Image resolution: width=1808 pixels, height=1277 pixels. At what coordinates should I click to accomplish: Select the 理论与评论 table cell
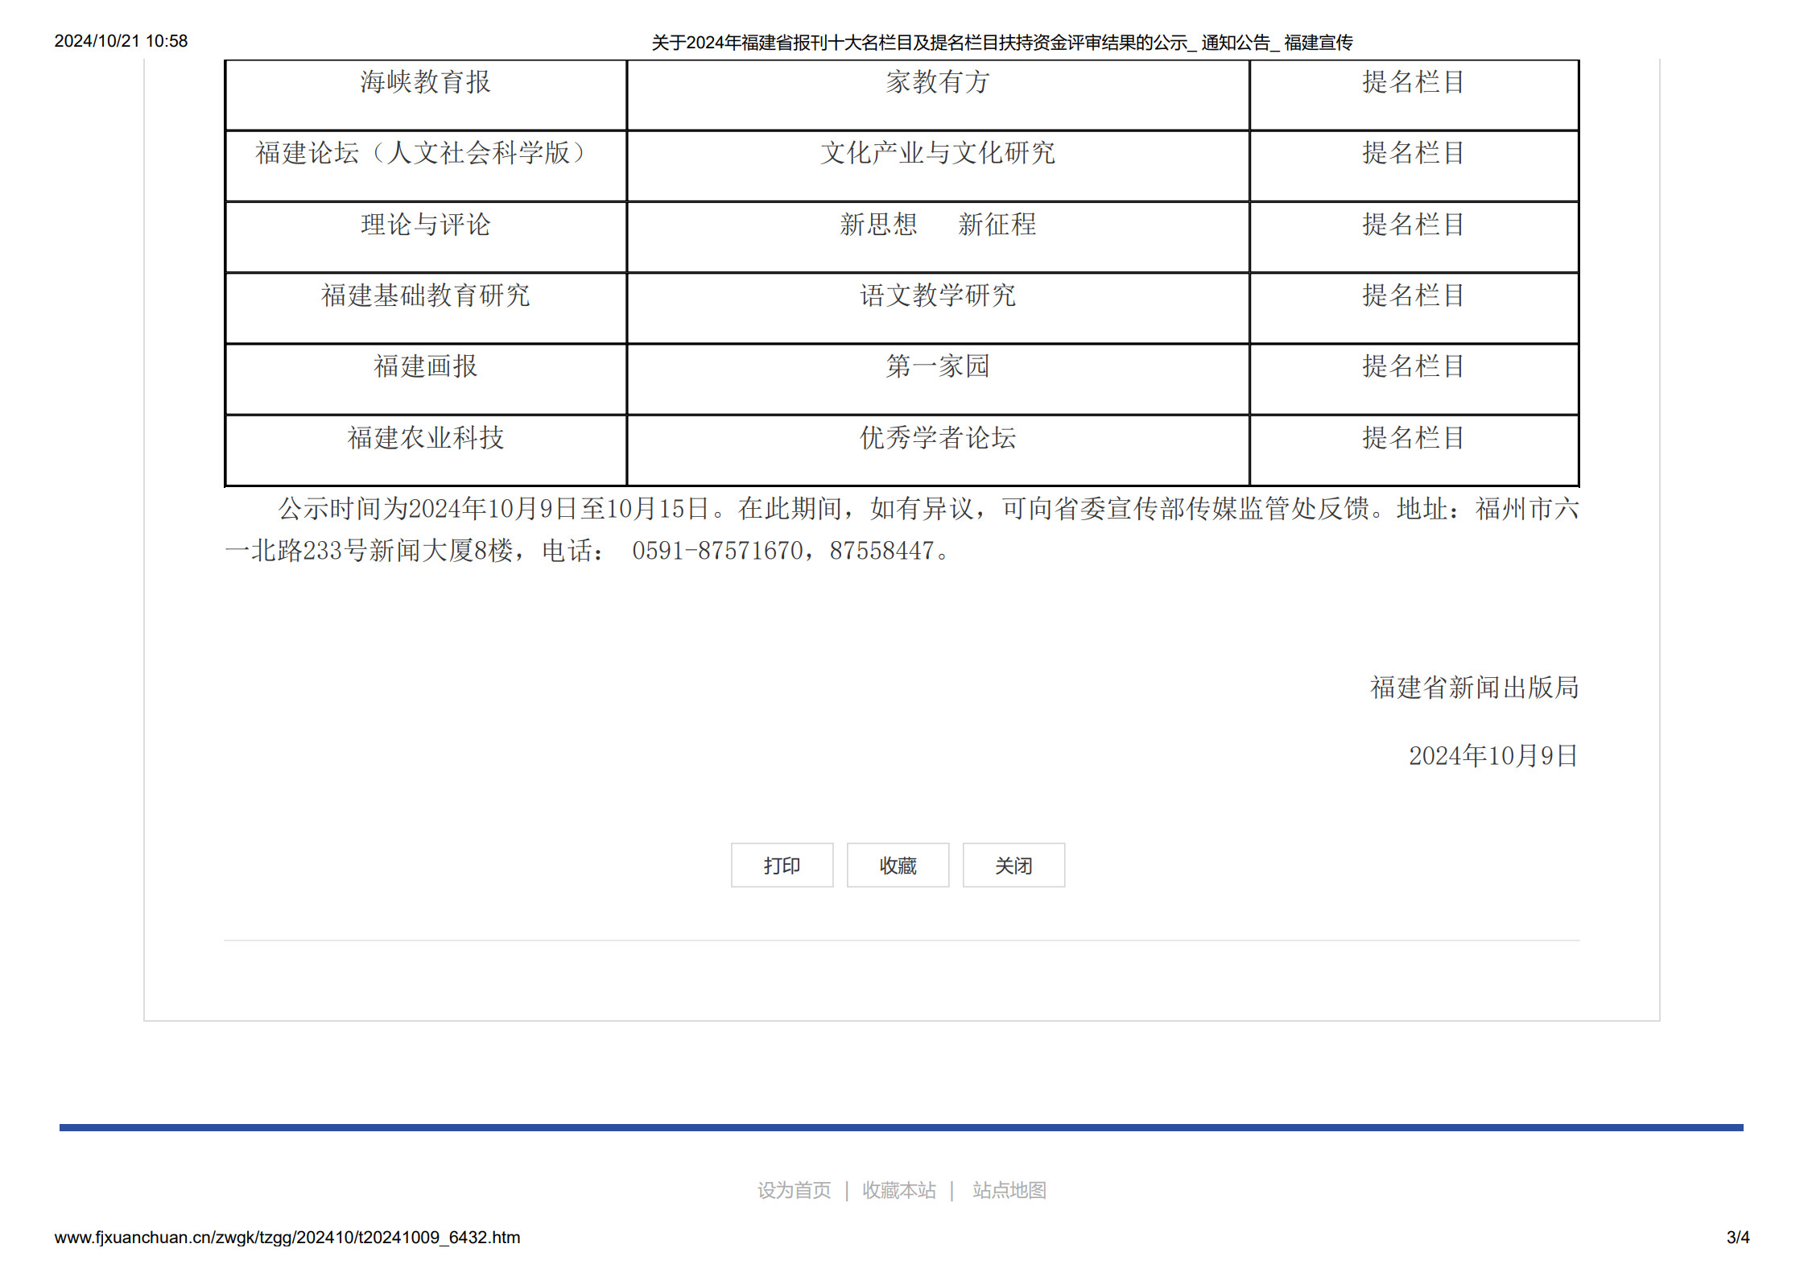point(425,225)
